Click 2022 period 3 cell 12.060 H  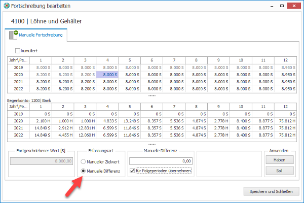85,135
